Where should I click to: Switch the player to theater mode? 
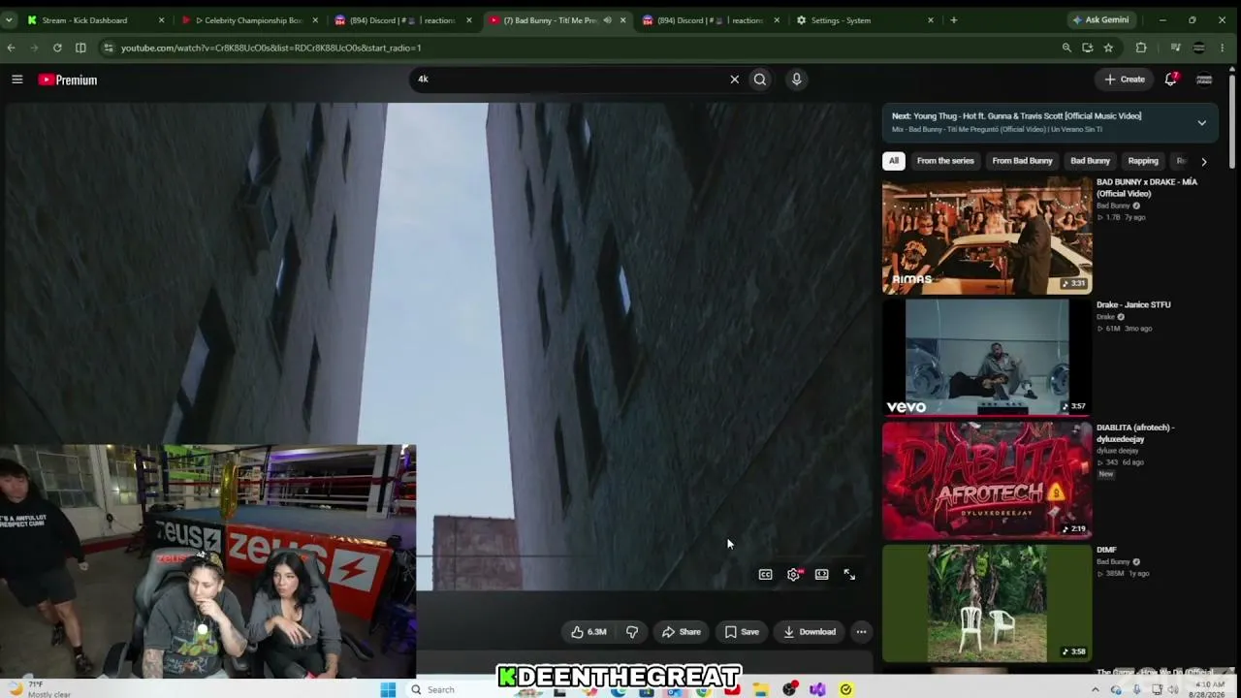click(821, 575)
